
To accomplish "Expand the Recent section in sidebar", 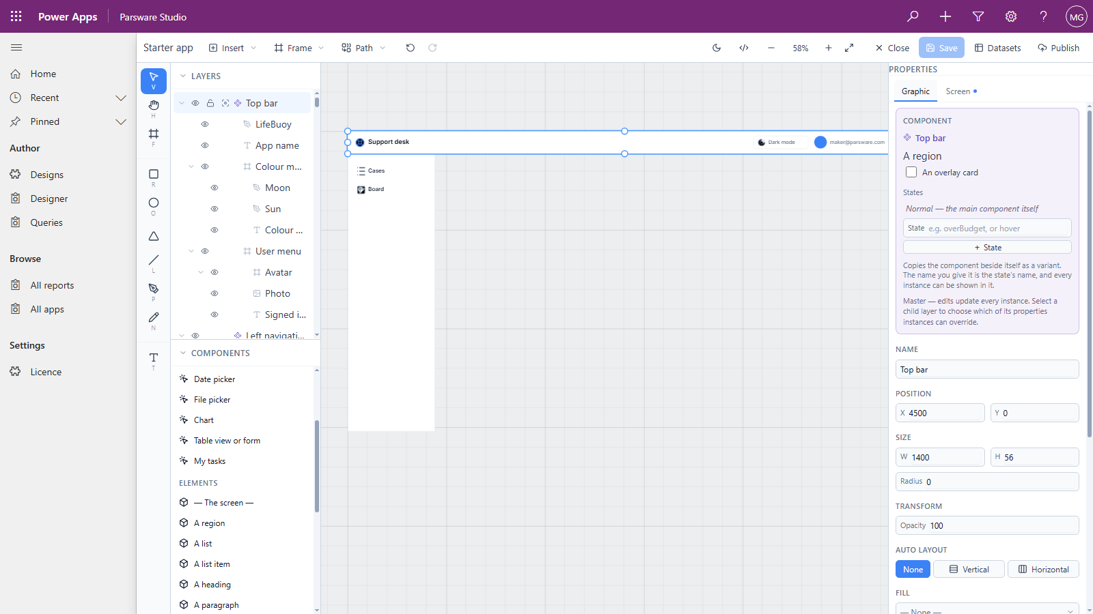I will [121, 98].
